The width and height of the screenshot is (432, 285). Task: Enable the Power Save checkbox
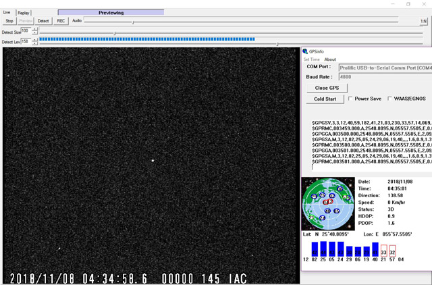click(351, 99)
